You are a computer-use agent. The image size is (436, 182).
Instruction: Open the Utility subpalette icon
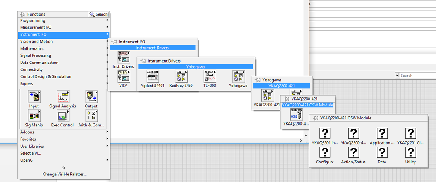[x=411, y=152]
